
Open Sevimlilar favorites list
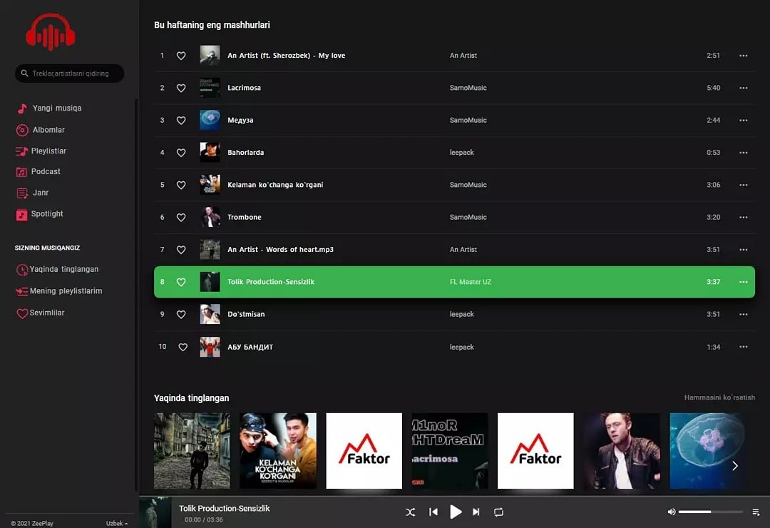pos(46,313)
